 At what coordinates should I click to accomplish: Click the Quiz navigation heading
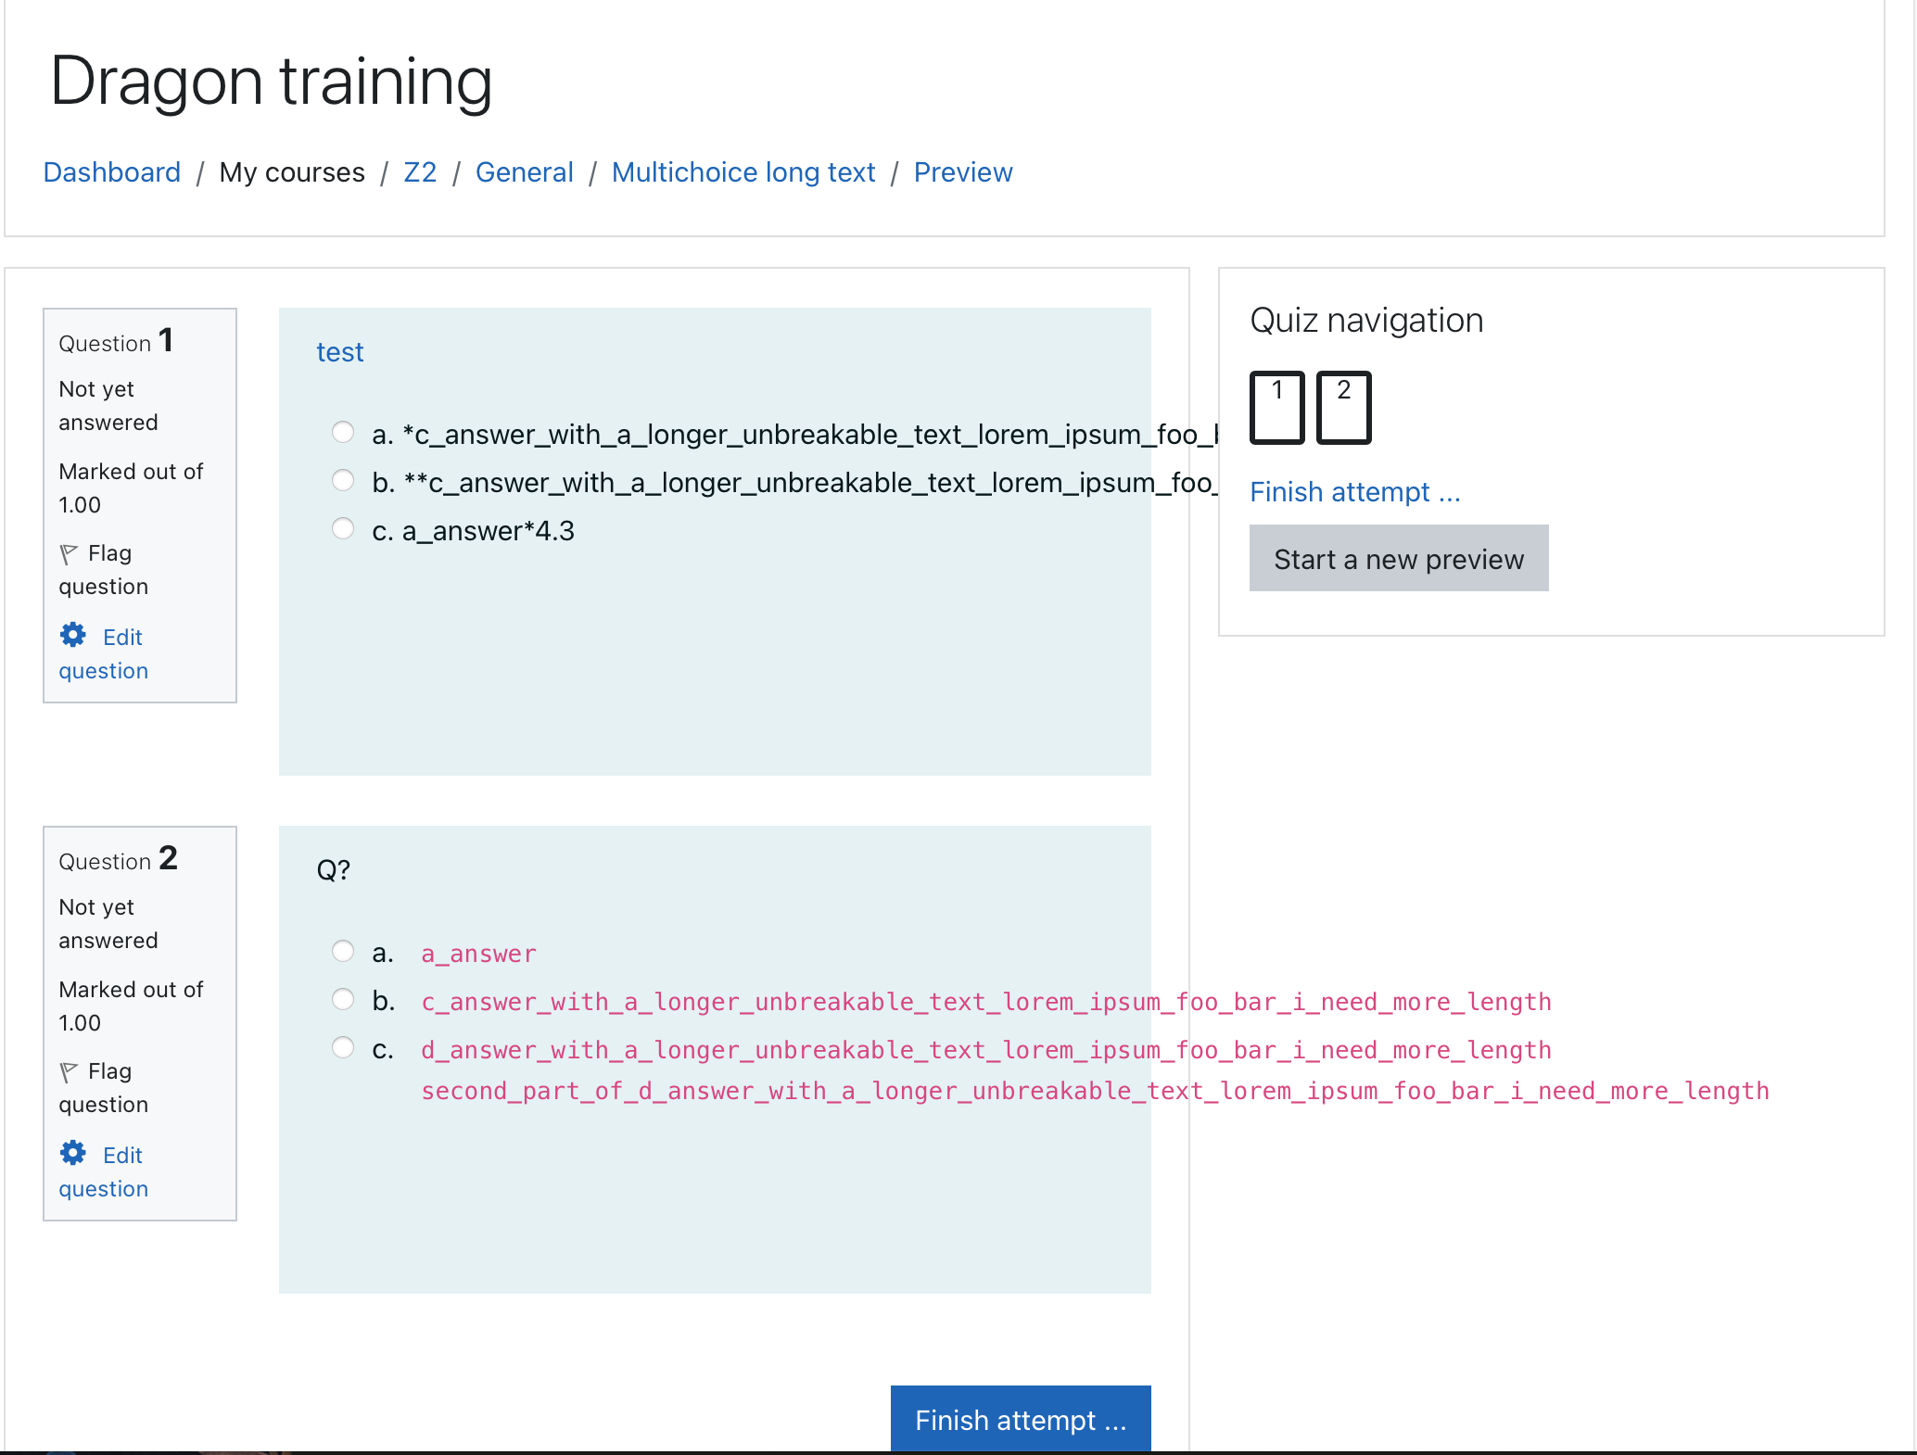tap(1366, 321)
